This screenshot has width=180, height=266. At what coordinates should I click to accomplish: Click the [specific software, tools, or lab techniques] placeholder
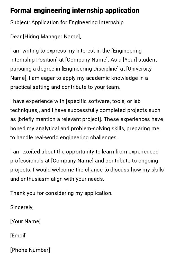point(103,101)
